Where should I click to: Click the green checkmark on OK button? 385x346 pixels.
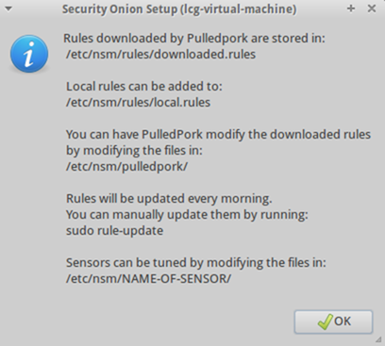click(x=325, y=321)
